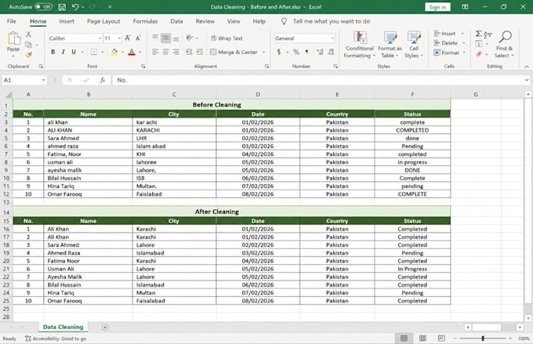Viewport: 533px width, 344px height.
Task: Click column D header
Action: (258, 95)
